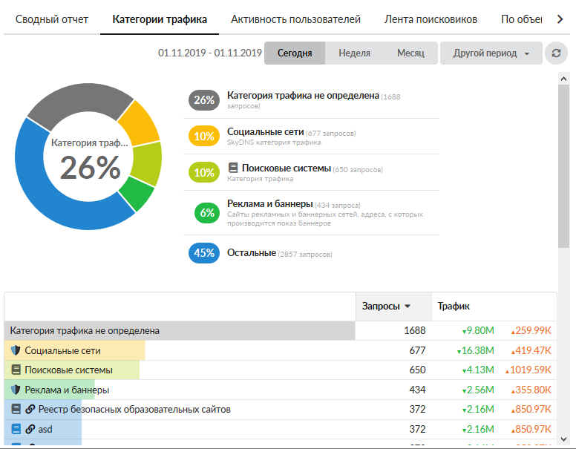Screen dimensions: 576x449
Task: Open the Другой период dropdown
Action: point(491,53)
